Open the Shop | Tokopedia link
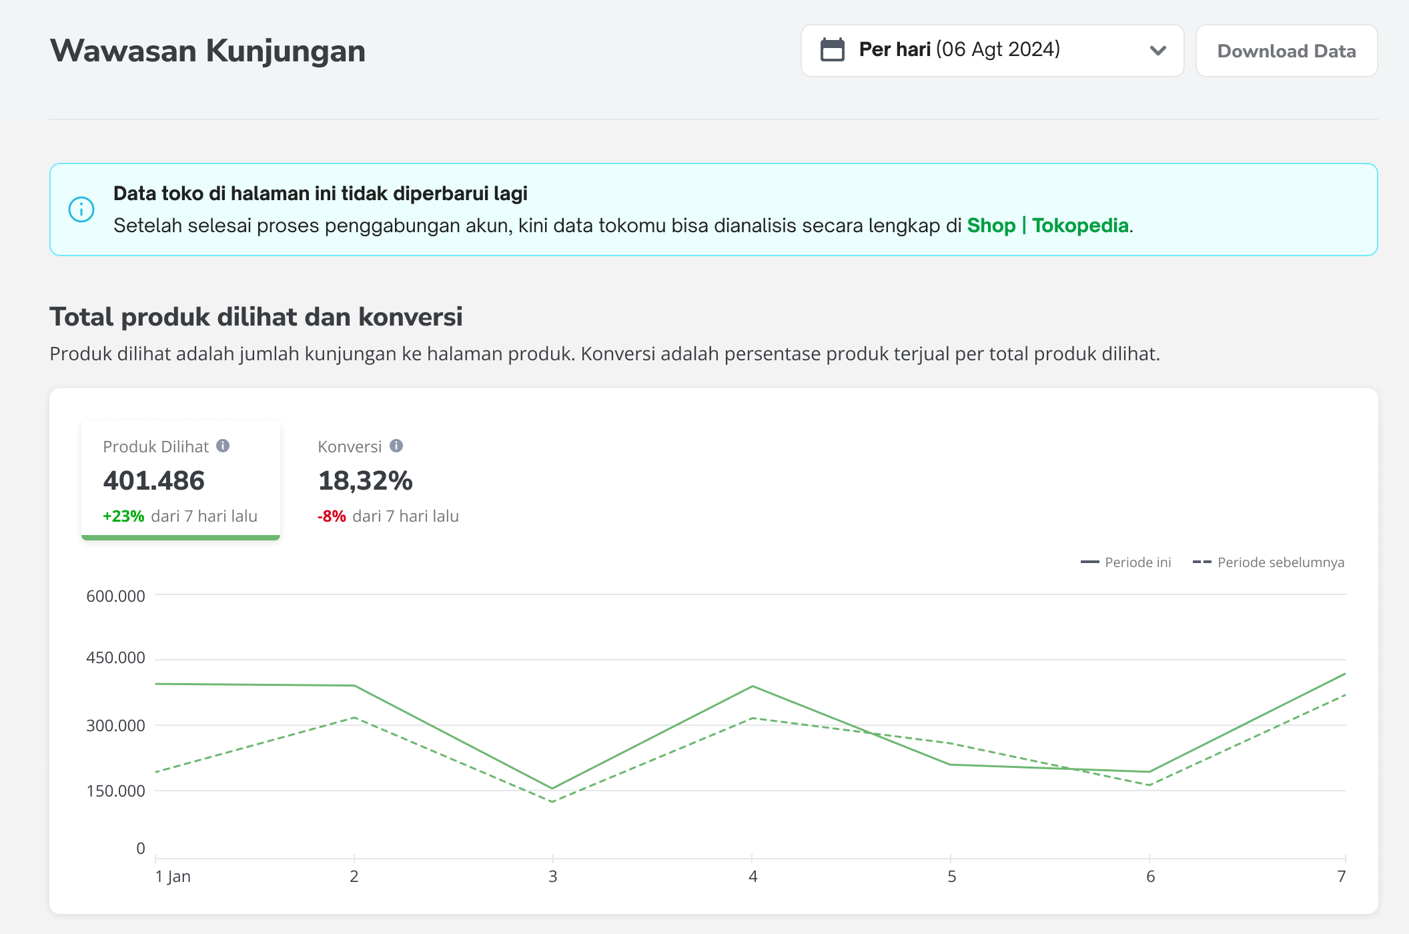The width and height of the screenshot is (1409, 934). click(1047, 225)
